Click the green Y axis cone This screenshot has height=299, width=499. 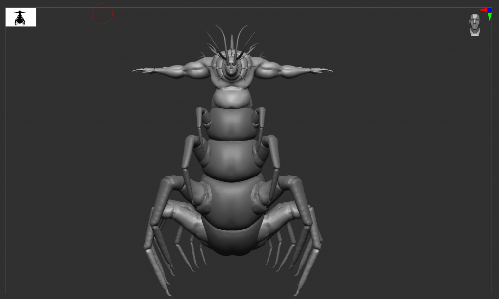(x=489, y=17)
